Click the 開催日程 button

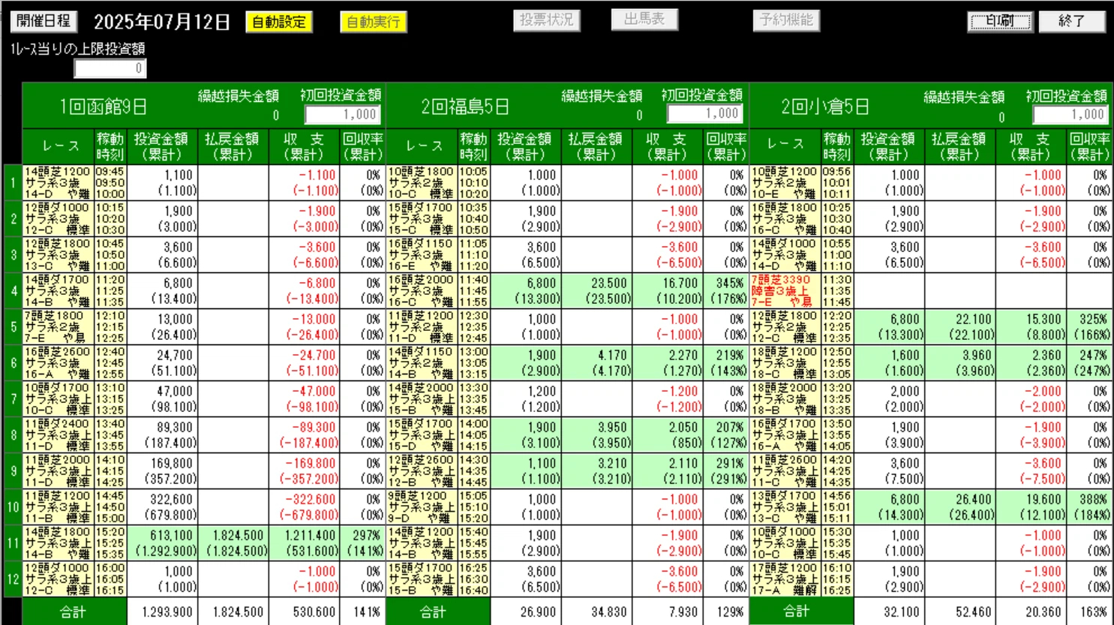44,21
